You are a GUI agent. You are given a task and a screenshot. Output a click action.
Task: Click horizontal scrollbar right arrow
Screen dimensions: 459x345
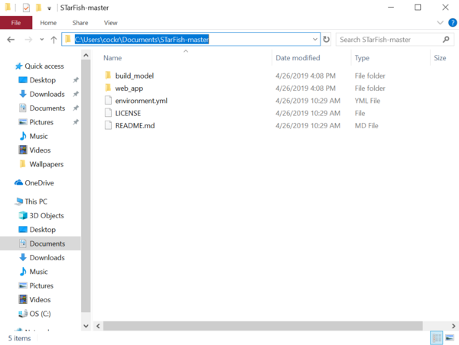pyautogui.click(x=454, y=326)
